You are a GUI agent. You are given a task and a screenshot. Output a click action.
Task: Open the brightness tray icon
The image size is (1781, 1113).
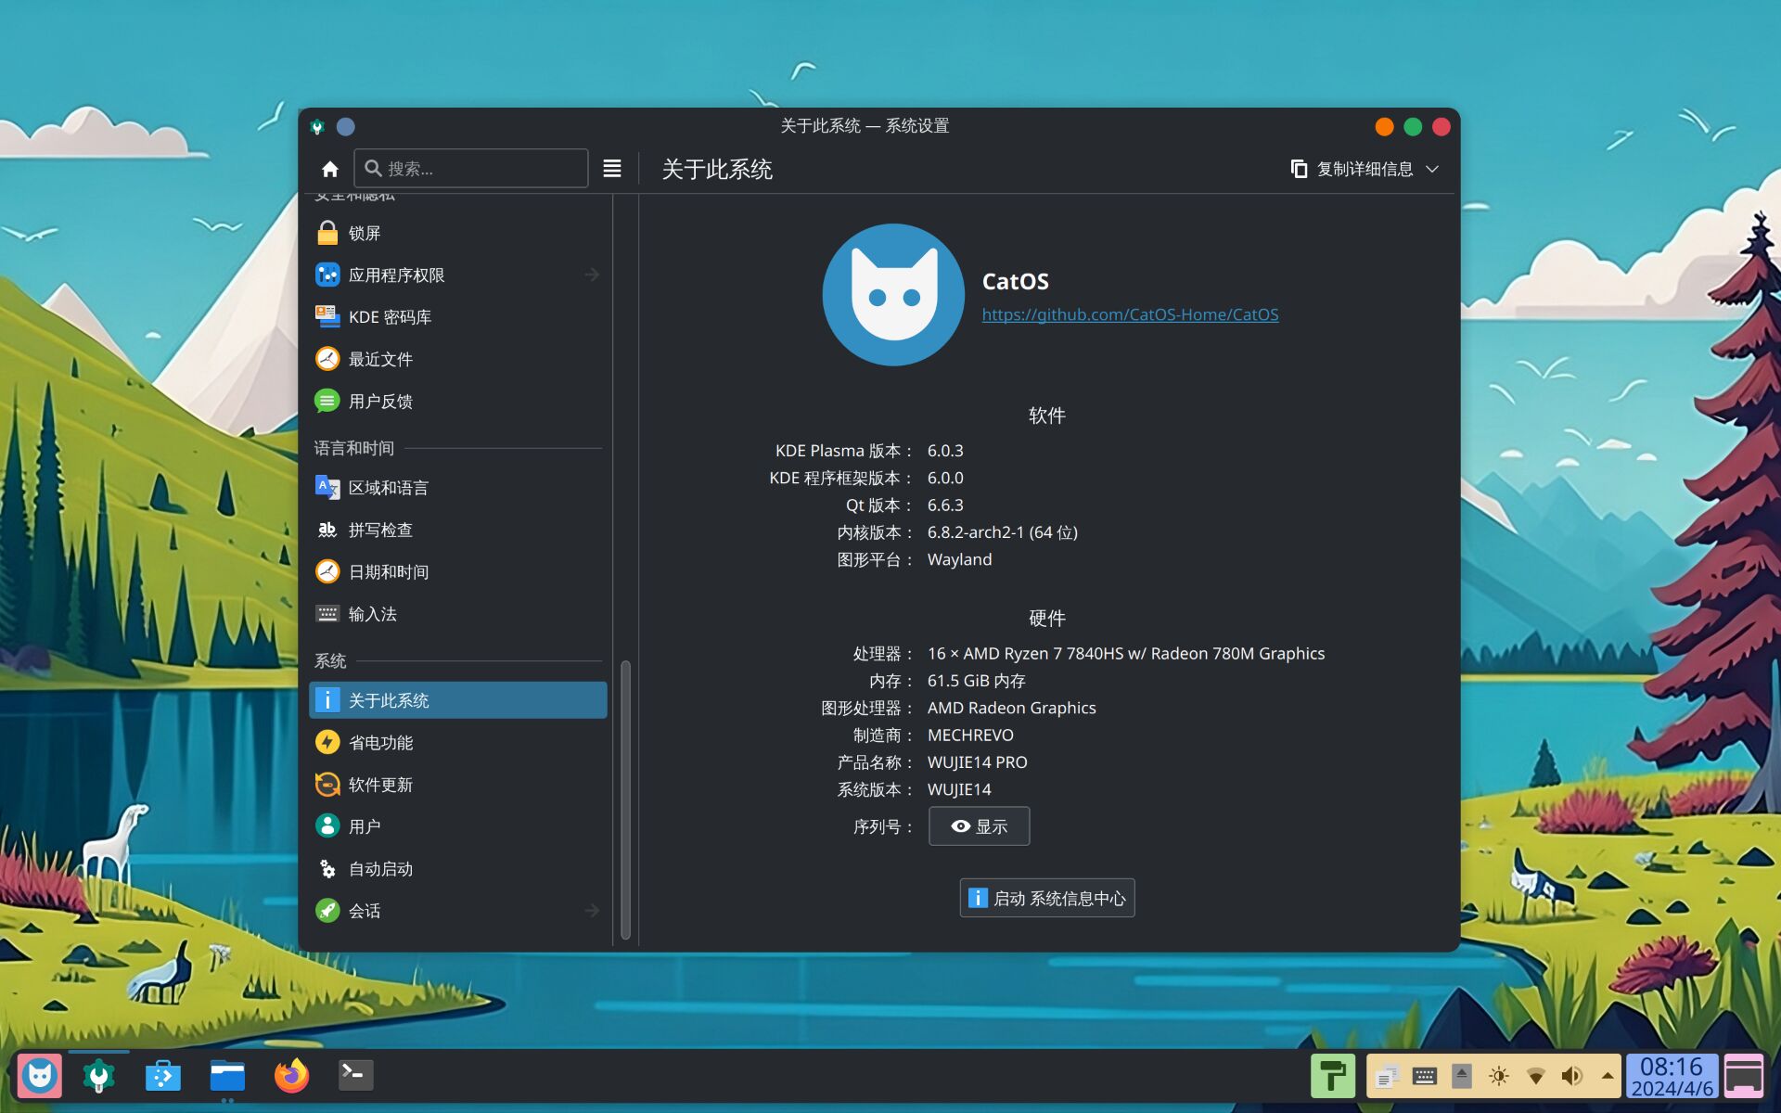pyautogui.click(x=1499, y=1076)
